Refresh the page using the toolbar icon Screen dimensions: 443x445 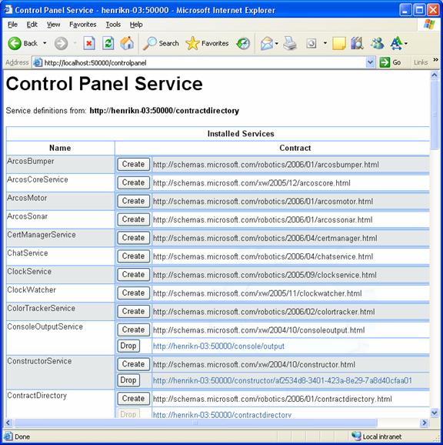[108, 43]
